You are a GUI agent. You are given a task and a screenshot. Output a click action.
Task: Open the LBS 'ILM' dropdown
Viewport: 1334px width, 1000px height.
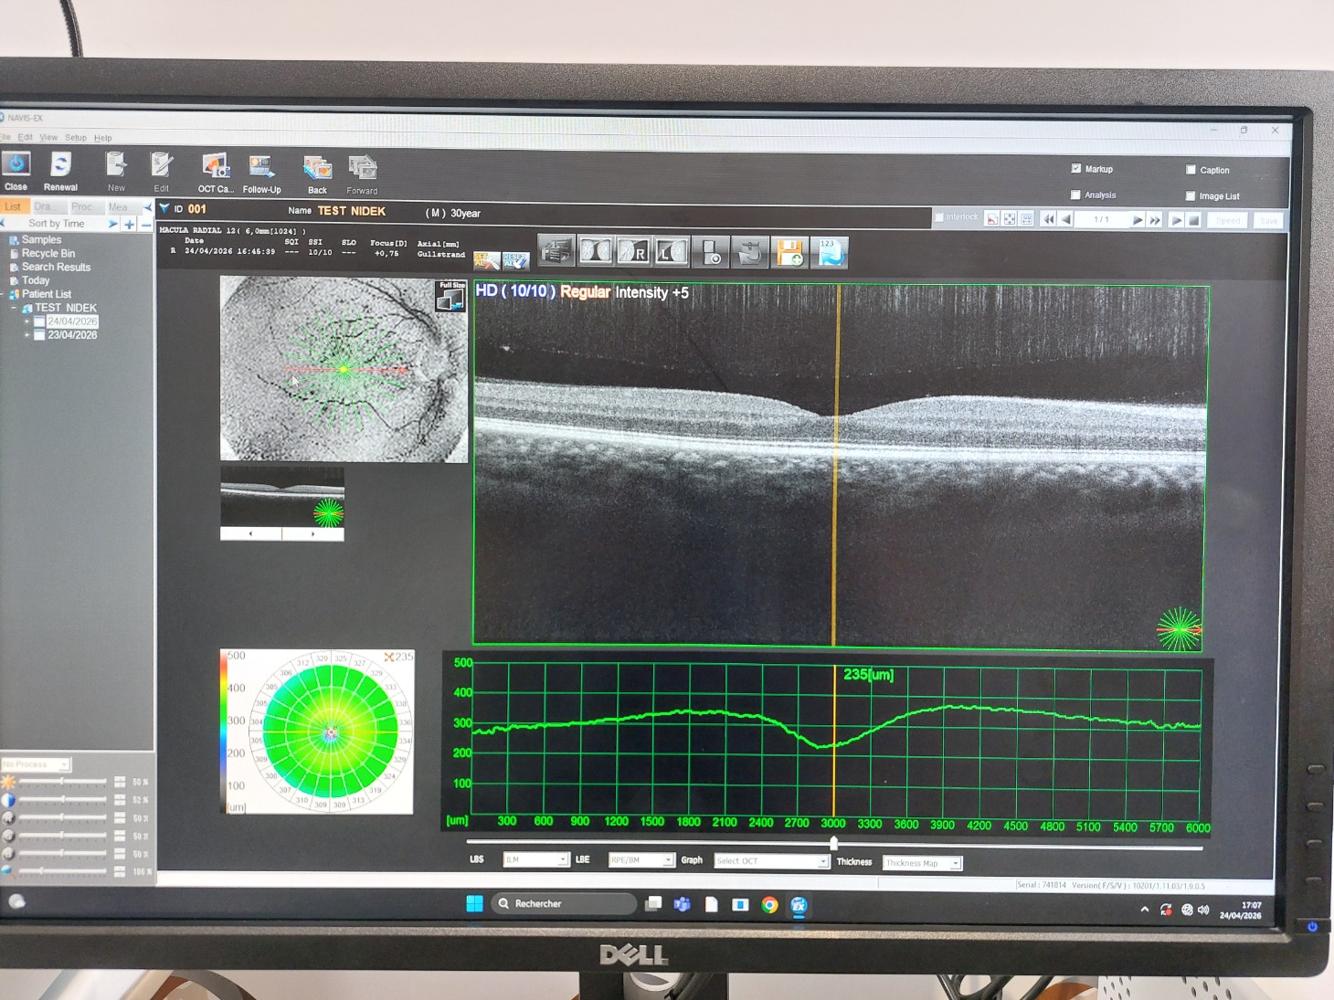561,859
